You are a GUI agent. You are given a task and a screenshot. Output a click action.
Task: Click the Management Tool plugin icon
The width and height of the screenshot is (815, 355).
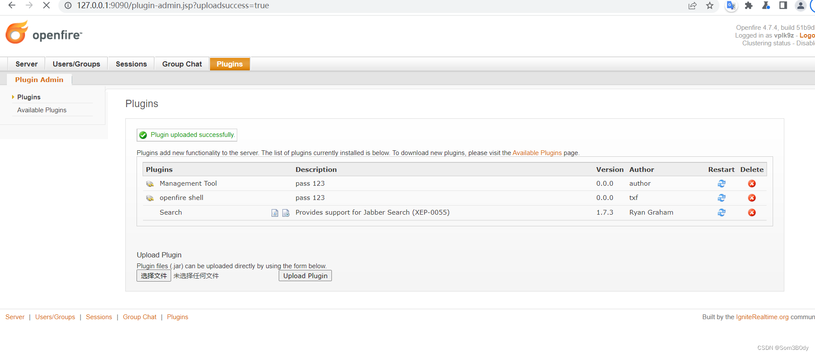point(150,184)
